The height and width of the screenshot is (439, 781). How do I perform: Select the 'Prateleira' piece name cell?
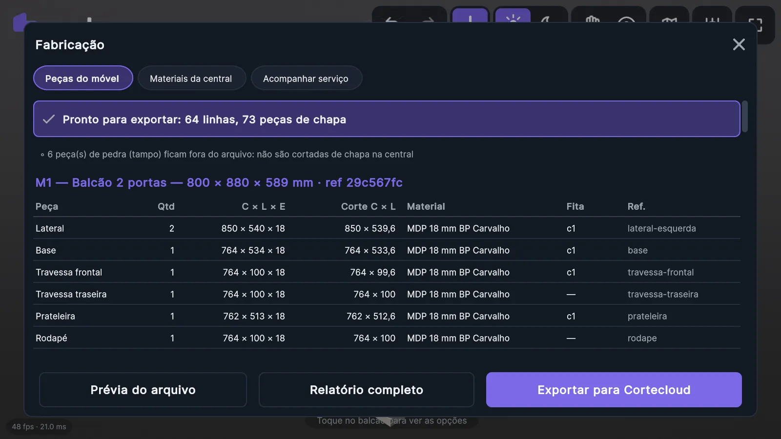(x=55, y=316)
